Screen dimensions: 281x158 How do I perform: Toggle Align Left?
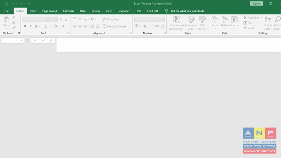74,26
